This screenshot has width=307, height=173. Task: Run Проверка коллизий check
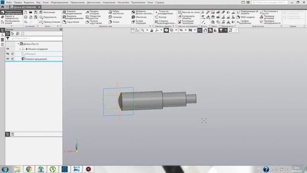click(x=267, y=17)
